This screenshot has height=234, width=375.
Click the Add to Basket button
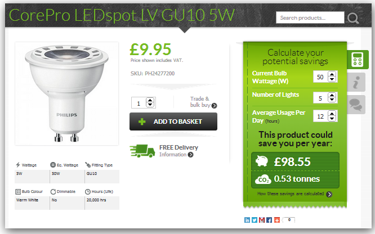[173, 121]
